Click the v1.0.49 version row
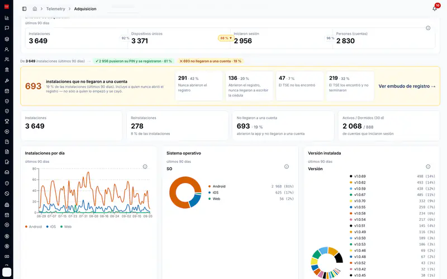Screen dimensions: 447x279 pyautogui.click(x=392, y=232)
